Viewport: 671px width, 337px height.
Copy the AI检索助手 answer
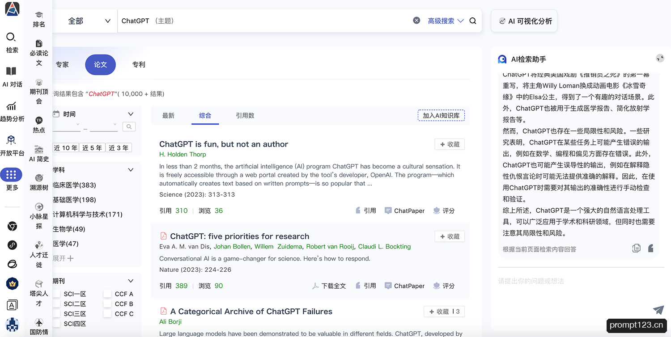tap(637, 248)
